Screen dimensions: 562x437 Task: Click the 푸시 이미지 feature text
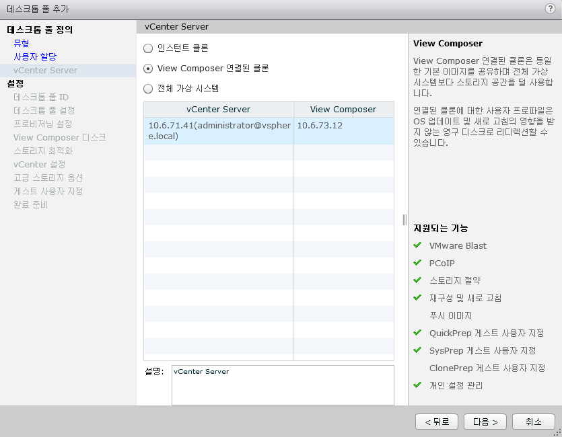pos(450,315)
